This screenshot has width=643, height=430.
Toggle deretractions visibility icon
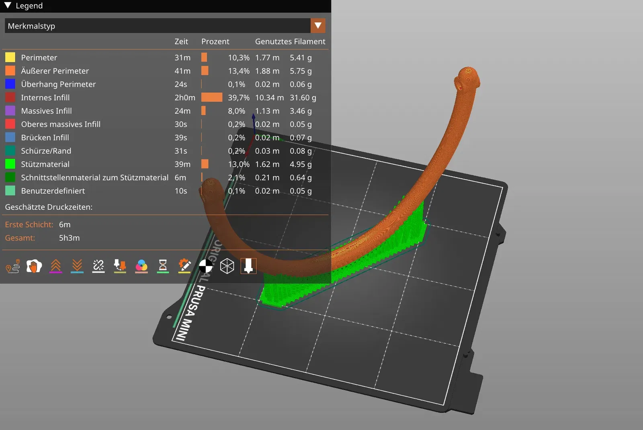coord(77,266)
